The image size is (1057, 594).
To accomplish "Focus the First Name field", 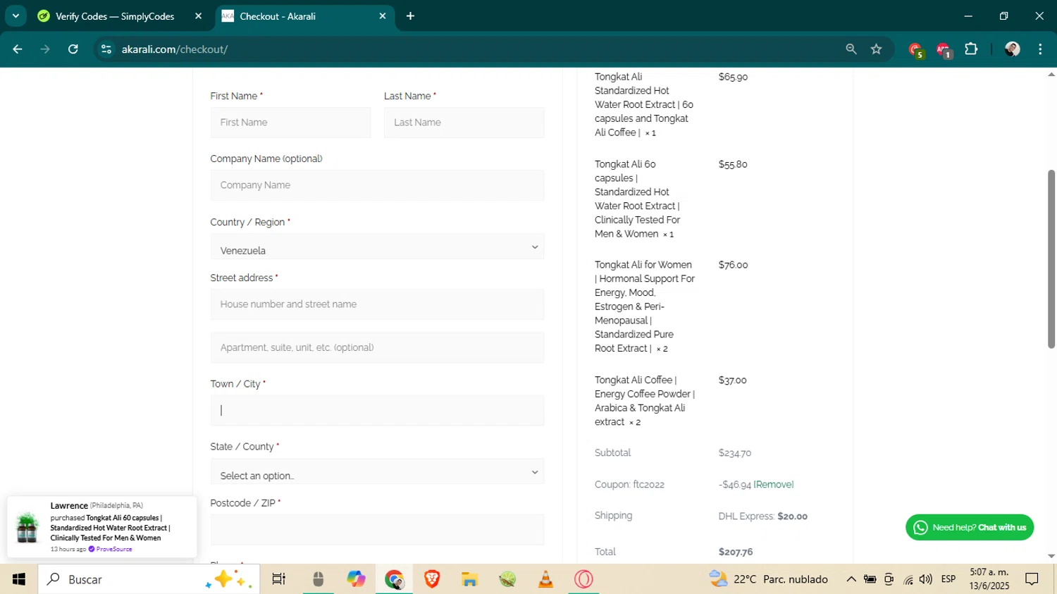I will pos(290,123).
